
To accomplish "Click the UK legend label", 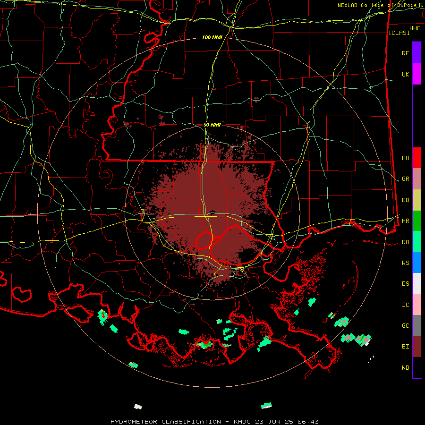I will coord(405,74).
